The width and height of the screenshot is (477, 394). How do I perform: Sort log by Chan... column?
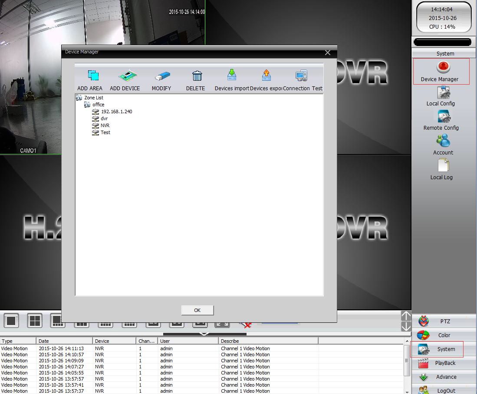point(147,341)
